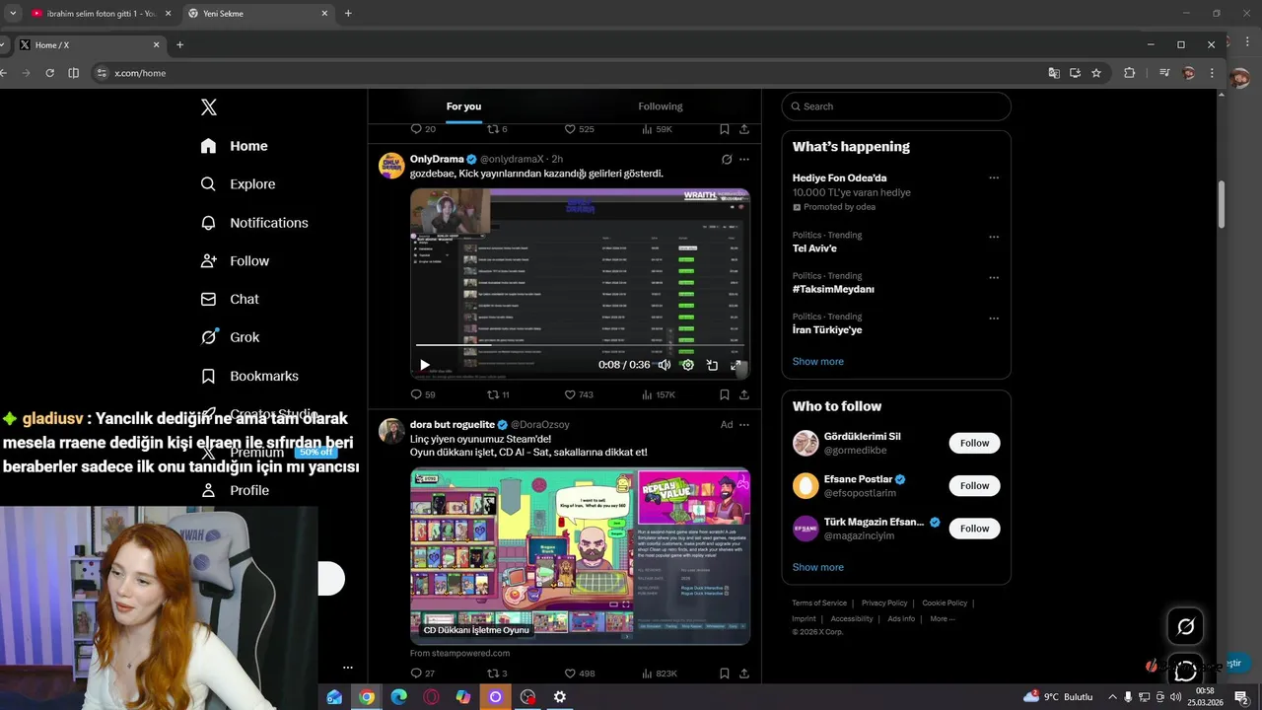Image resolution: width=1262 pixels, height=710 pixels.
Task: Open Chrome from the Windows taskbar
Action: pyautogui.click(x=367, y=696)
